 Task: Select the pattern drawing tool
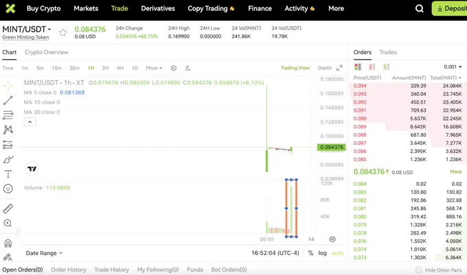(8, 130)
